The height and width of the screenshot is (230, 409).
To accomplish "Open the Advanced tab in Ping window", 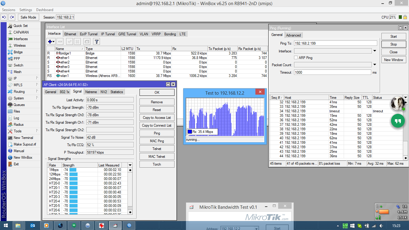I will point(293,35).
